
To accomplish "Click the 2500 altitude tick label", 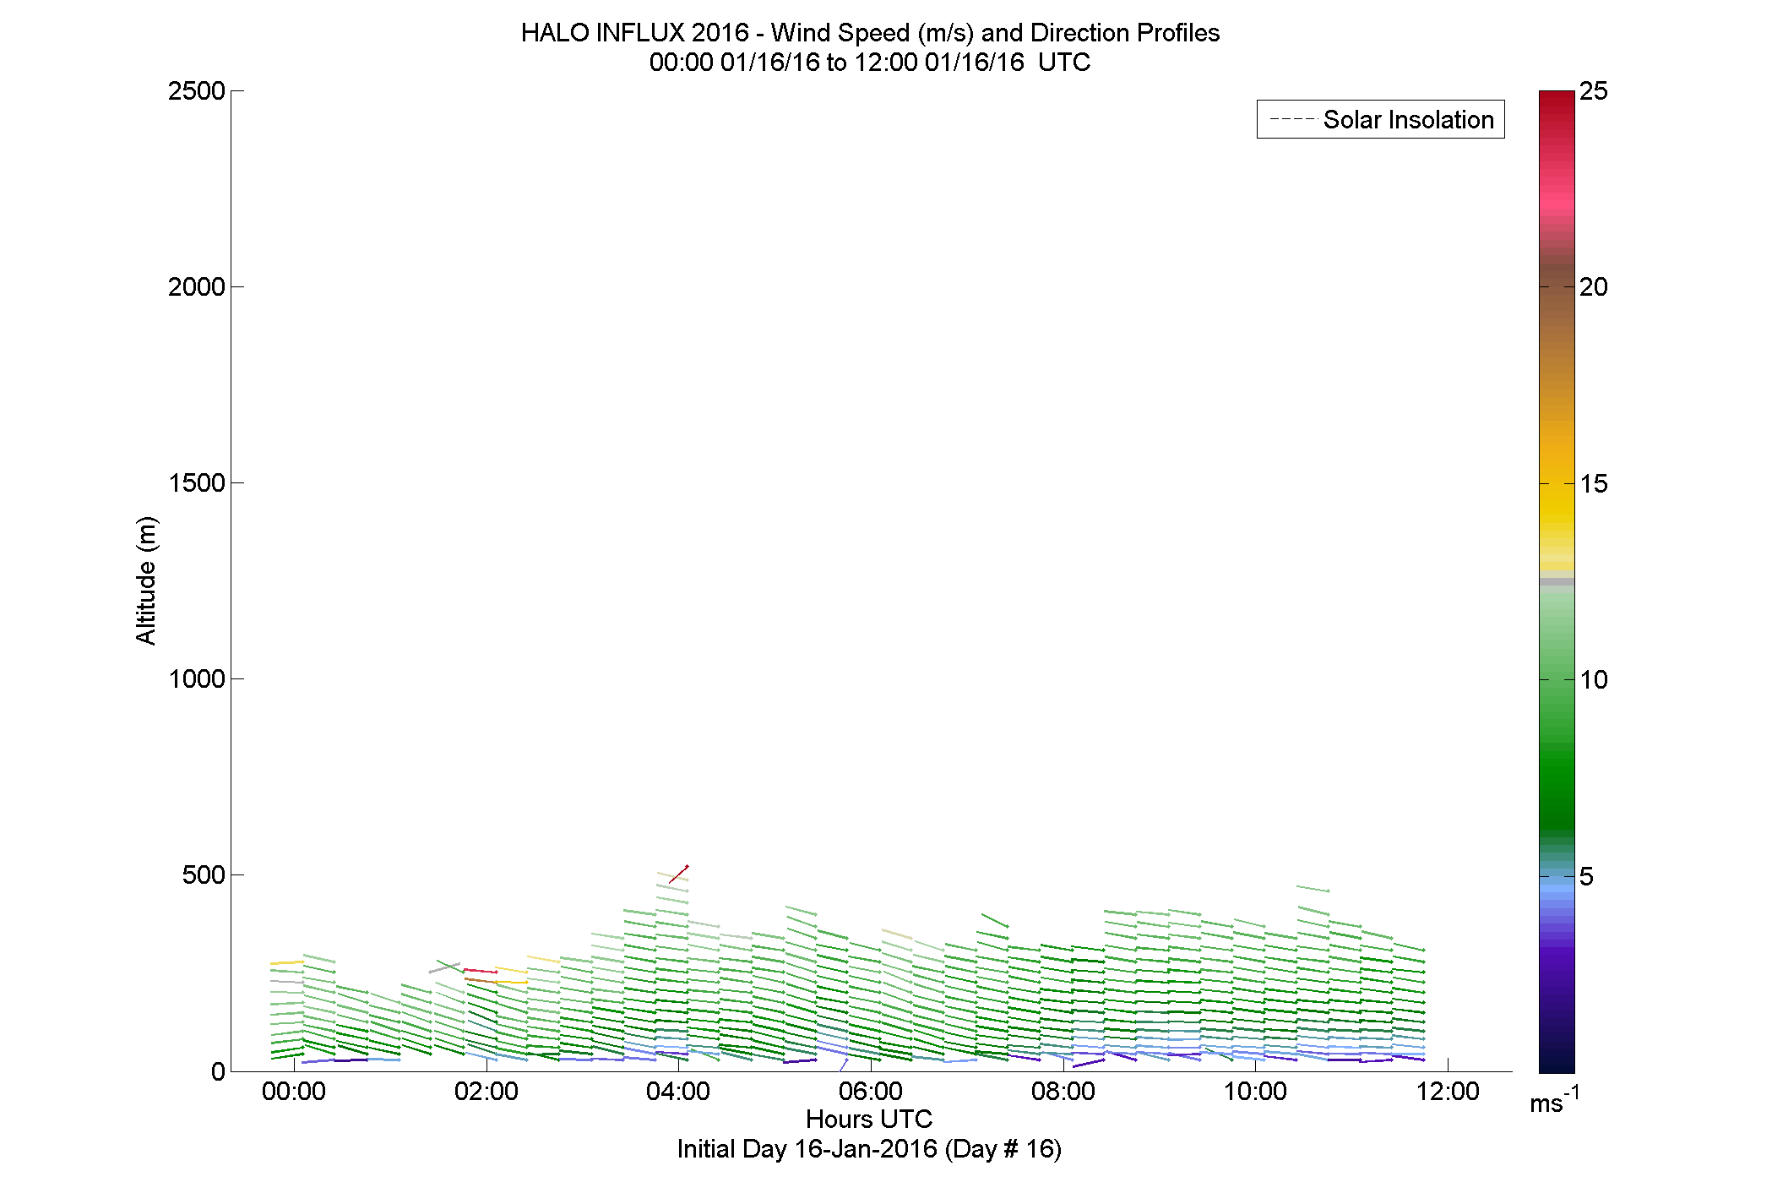I will point(196,91).
